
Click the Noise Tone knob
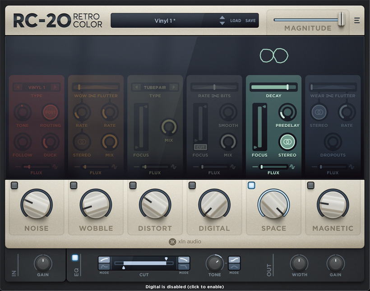23,112
